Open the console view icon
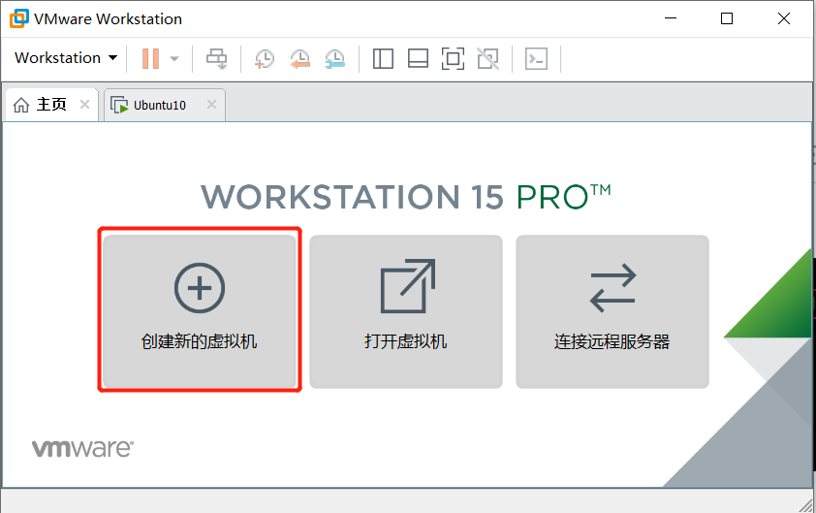This screenshot has height=513, width=816. (536, 58)
